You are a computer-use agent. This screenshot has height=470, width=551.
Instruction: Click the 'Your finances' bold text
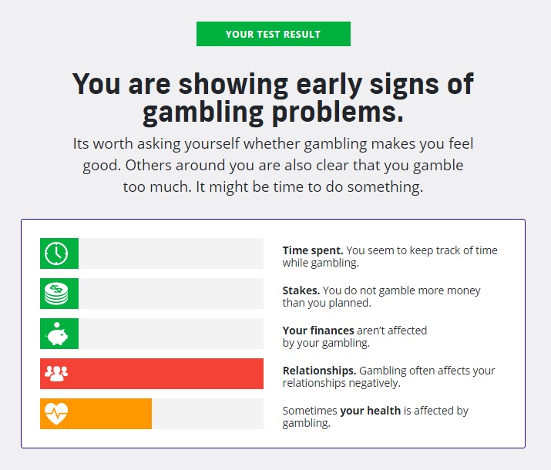click(x=318, y=331)
